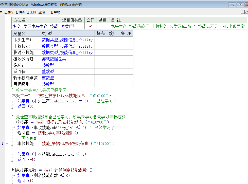
Task: Click the 技能_学习丰收技能 () function call
Action: pos(58,133)
